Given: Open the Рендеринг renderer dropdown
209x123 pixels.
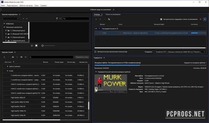Looking at the screenshot, I should pyautogui.click(x=180, y=52).
